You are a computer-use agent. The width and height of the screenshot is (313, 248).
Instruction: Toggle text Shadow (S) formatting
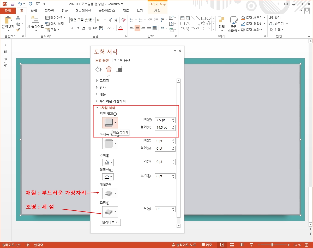tap(89, 28)
